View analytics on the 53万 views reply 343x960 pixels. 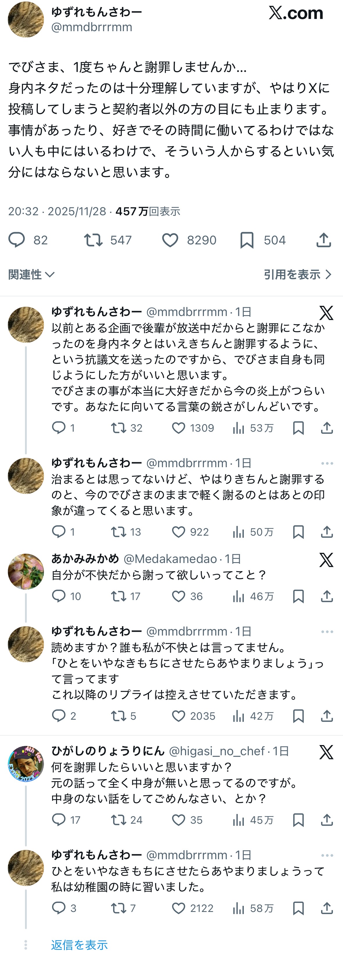(238, 428)
